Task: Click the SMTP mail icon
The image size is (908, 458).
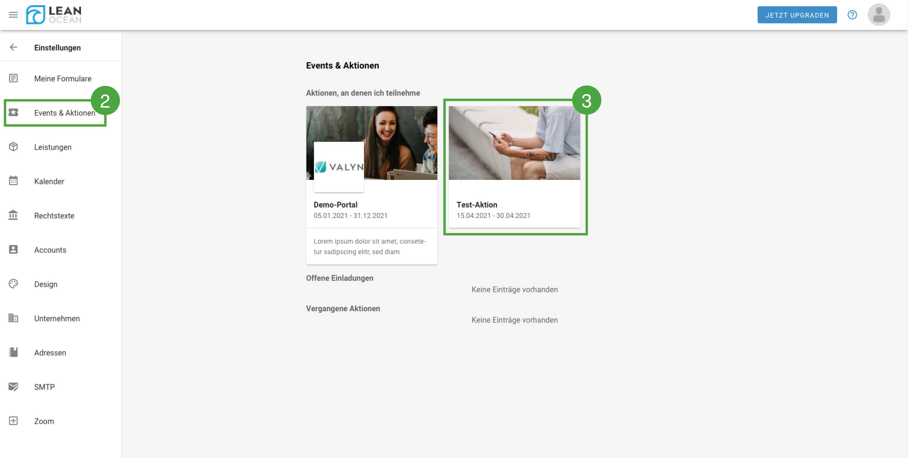Action: (x=13, y=386)
